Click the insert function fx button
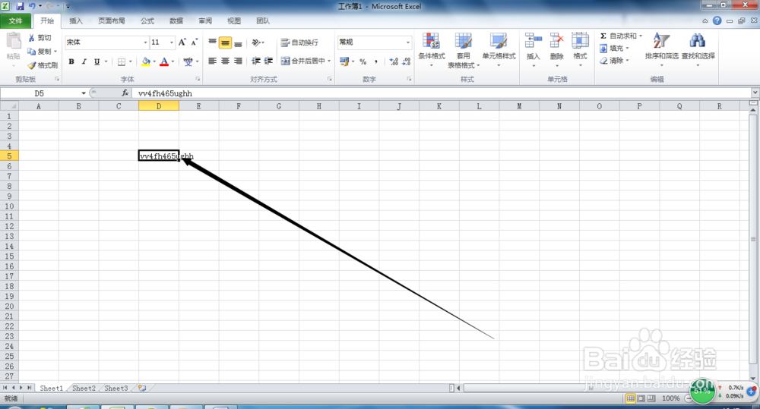The width and height of the screenshot is (760, 409). [125, 93]
